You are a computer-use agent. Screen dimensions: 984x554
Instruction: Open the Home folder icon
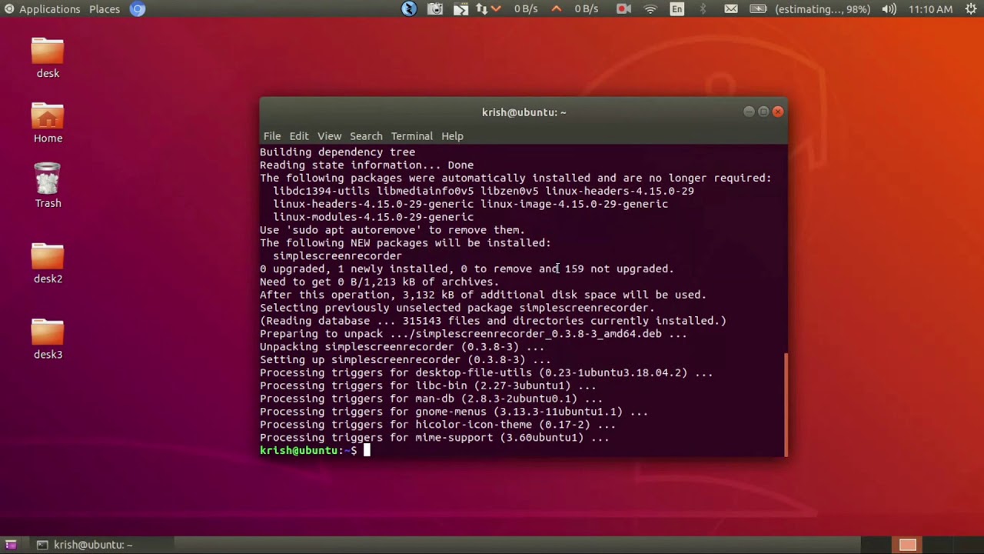click(48, 116)
